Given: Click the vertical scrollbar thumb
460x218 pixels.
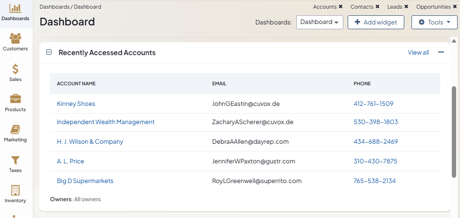Looking at the screenshot, I should 454,132.
